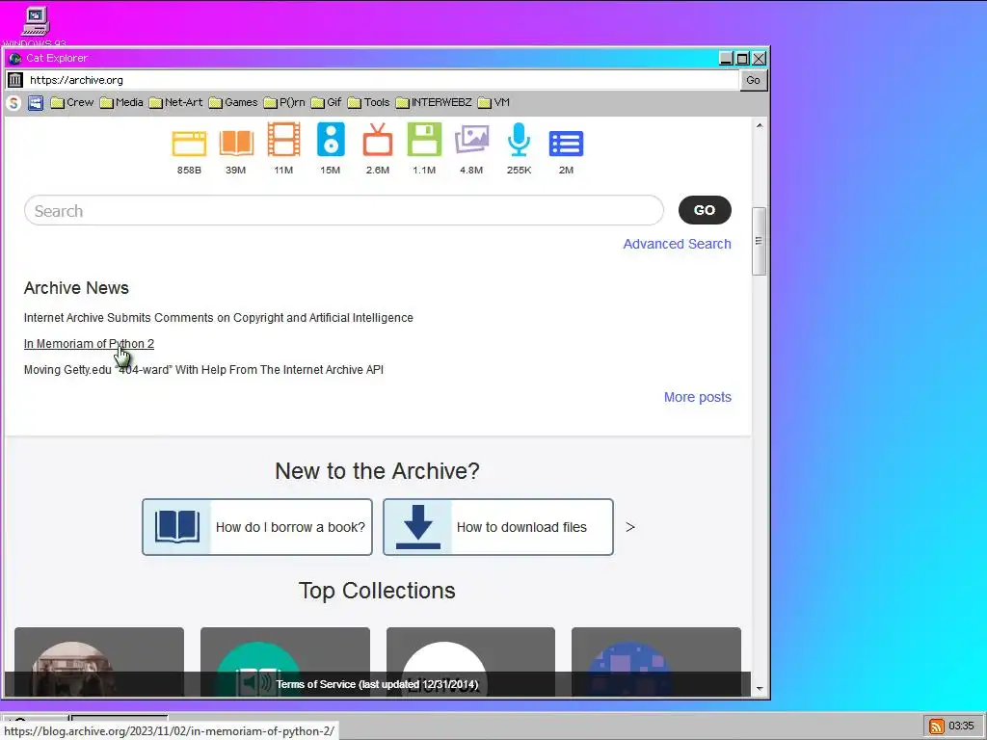Click the next arrow beside the help cards
987x740 pixels.
[630, 527]
